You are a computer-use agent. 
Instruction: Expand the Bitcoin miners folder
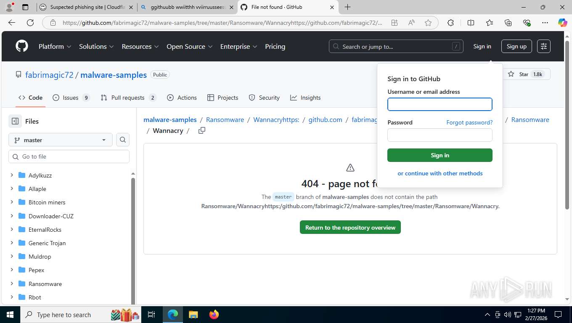coord(12,202)
